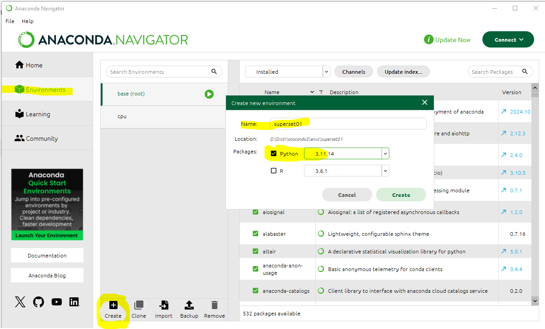Click the Remove environment trash icon
Viewport: 545px width, 329px height.
point(215,305)
